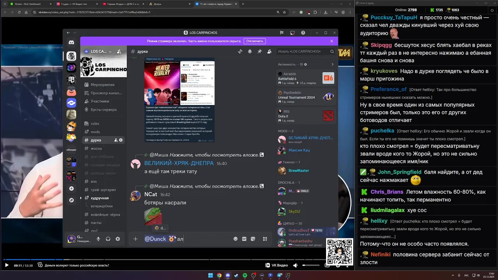This screenshot has height=280, width=498.
Task: Open Просмотр каналов in the sidebar
Action: click(x=103, y=93)
